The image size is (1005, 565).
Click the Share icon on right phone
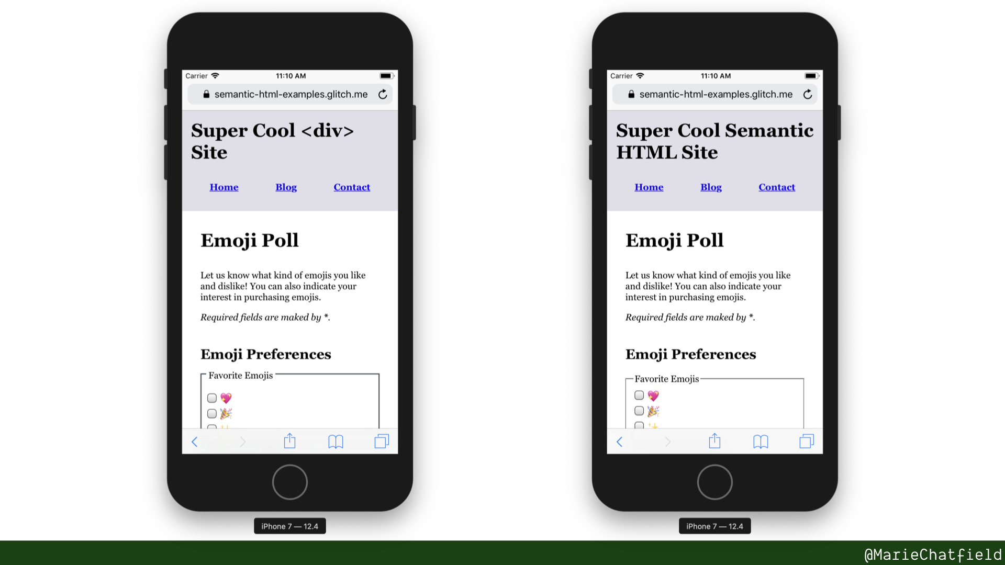pyautogui.click(x=715, y=441)
